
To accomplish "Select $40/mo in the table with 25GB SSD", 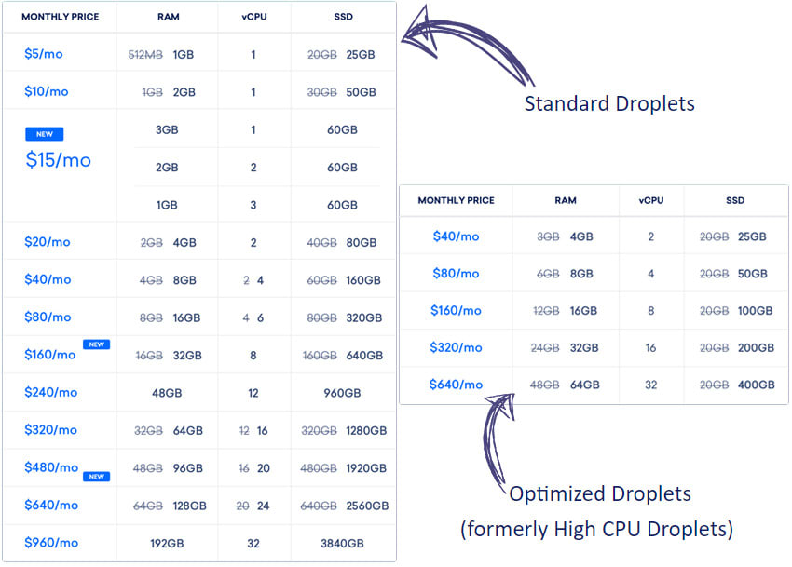I will point(456,236).
